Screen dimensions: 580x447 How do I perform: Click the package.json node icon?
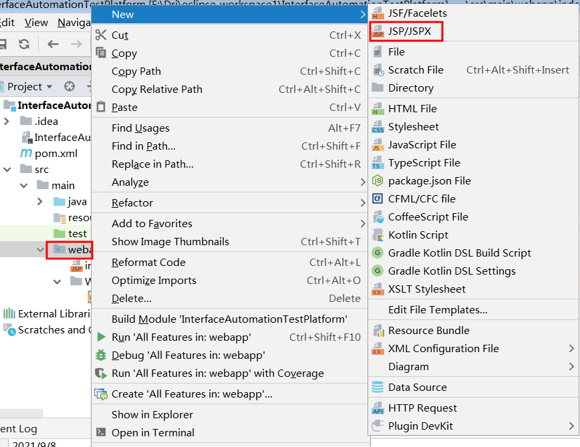(x=378, y=181)
